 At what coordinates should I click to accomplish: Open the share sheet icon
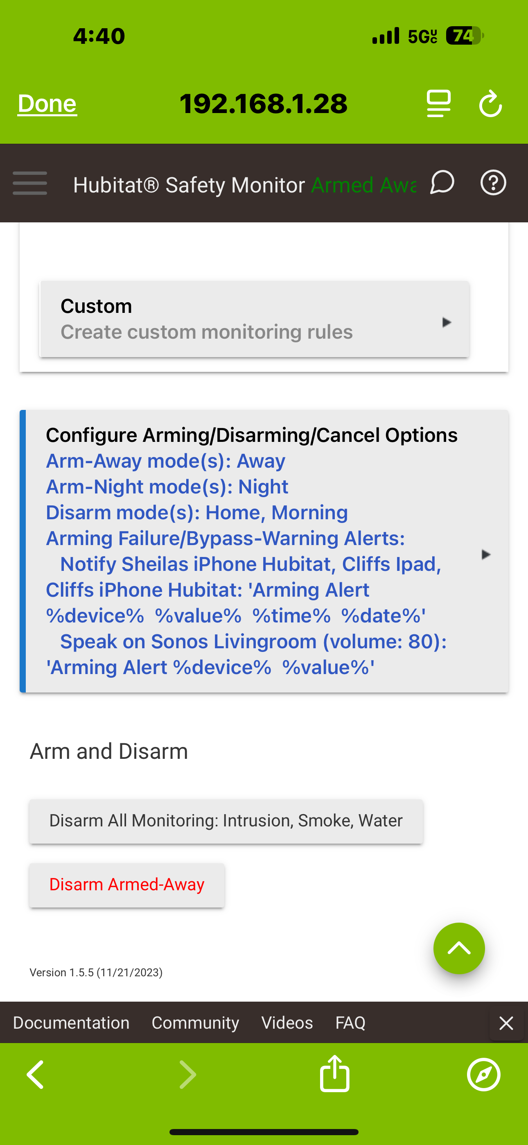[334, 1074]
